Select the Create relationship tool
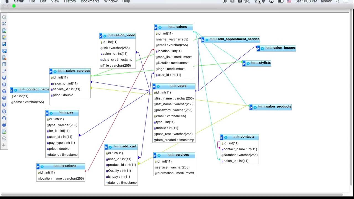 point(4,71)
